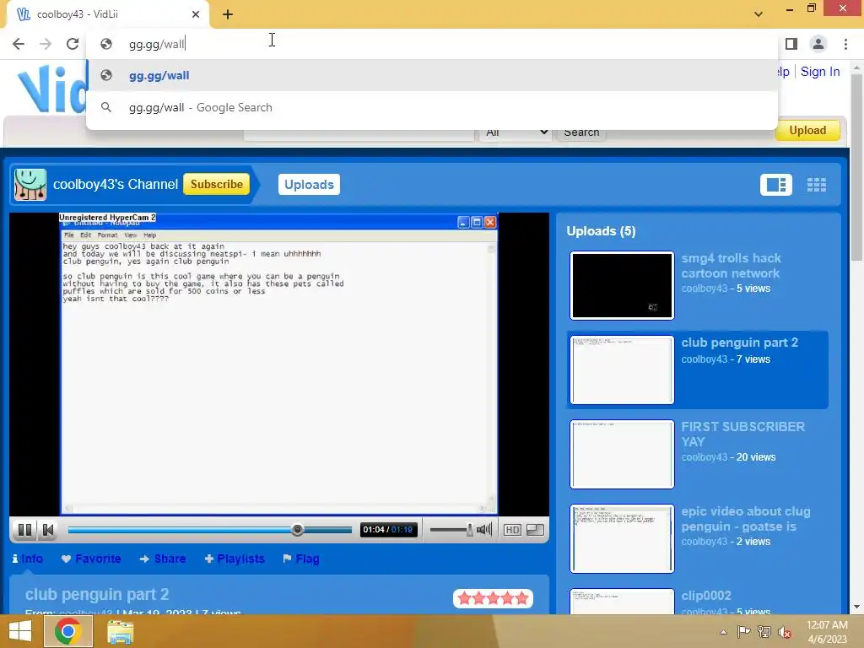
Task: Adjust the volume slider
Action: [x=452, y=530]
